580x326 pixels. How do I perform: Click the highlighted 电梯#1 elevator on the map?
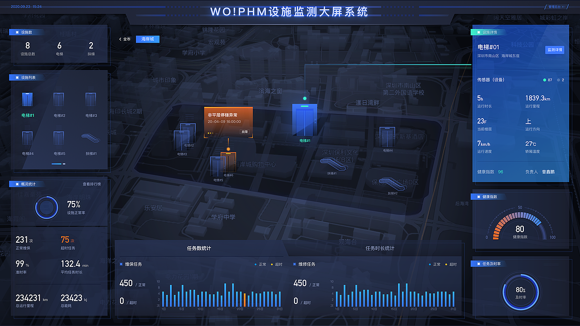pos(304,120)
